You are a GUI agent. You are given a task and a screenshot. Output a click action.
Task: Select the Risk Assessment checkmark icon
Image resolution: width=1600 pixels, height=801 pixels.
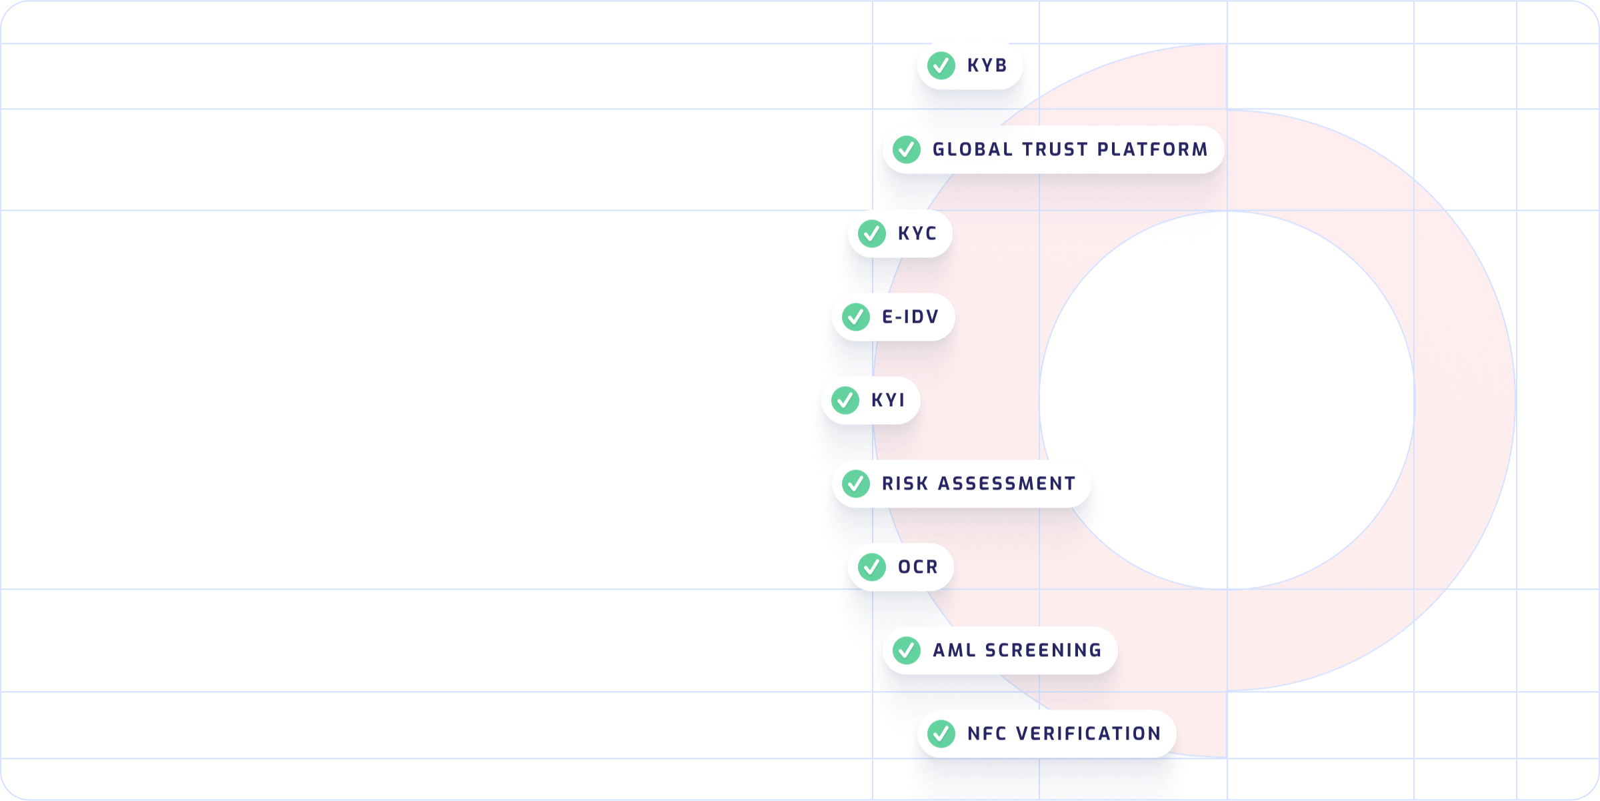(x=856, y=484)
